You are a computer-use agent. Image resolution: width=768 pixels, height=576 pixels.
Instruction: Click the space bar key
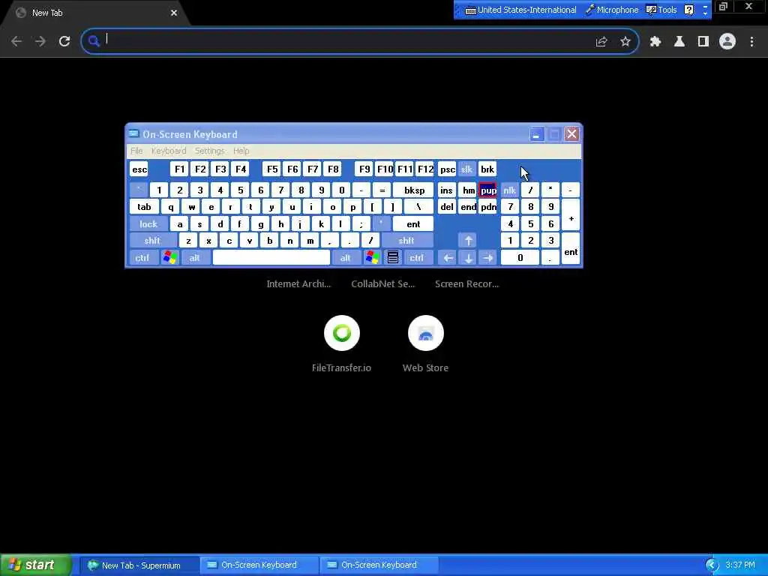pyautogui.click(x=271, y=258)
